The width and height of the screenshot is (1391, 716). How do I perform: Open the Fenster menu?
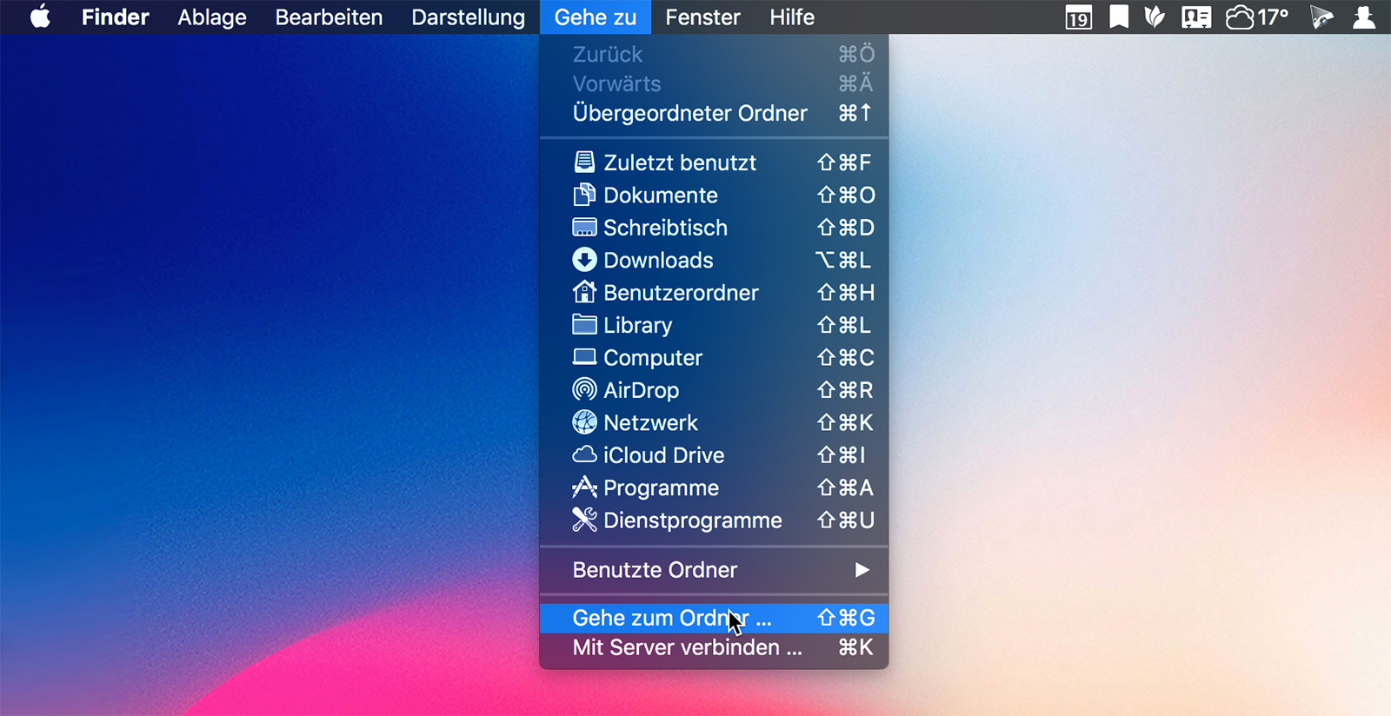pyautogui.click(x=702, y=17)
